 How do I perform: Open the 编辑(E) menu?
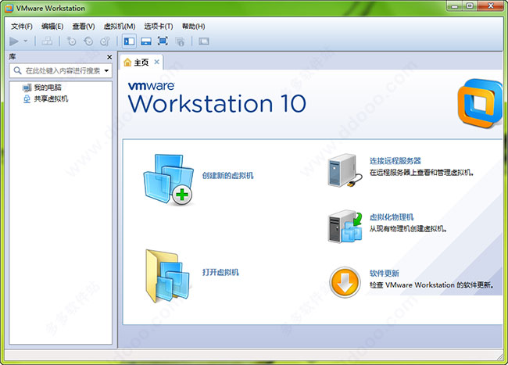[52, 27]
